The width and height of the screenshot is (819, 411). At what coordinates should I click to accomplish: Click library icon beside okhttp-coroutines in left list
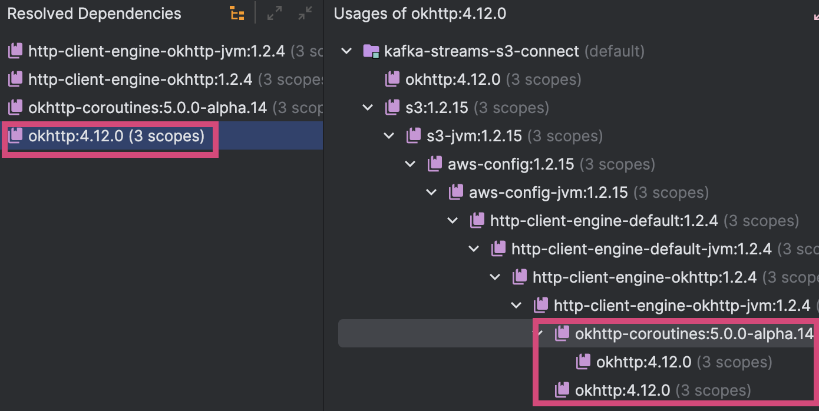coord(15,108)
